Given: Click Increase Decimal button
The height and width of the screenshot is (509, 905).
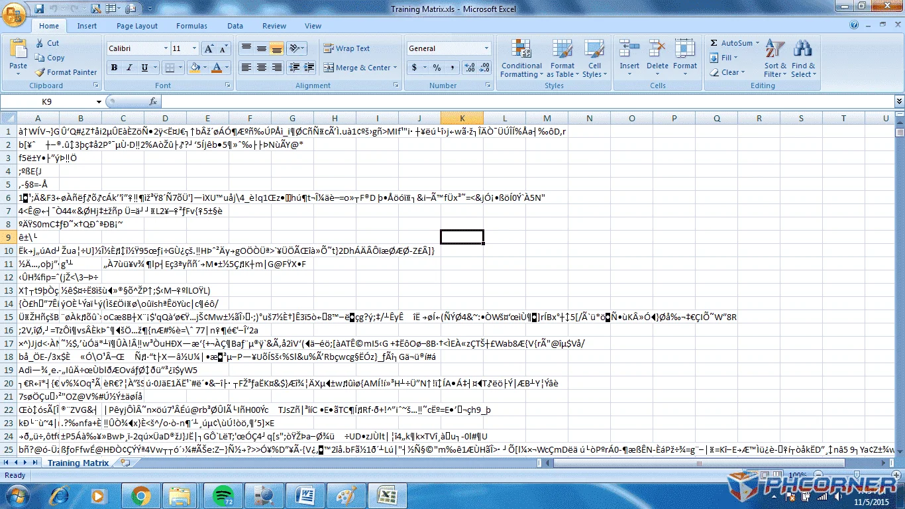Looking at the screenshot, I should coord(470,68).
